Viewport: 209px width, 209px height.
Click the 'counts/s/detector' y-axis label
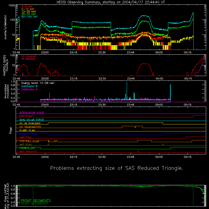pyautogui.click(x=5, y=27)
